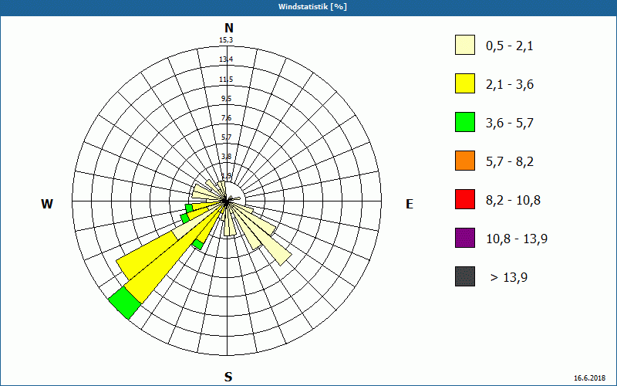
Task: Click the legend label '3,6 - 5,7'
Action: (510, 124)
